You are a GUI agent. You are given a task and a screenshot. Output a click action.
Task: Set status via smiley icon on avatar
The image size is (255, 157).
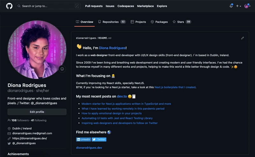point(62,69)
